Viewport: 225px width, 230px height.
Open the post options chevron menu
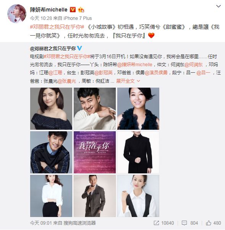[219, 6]
